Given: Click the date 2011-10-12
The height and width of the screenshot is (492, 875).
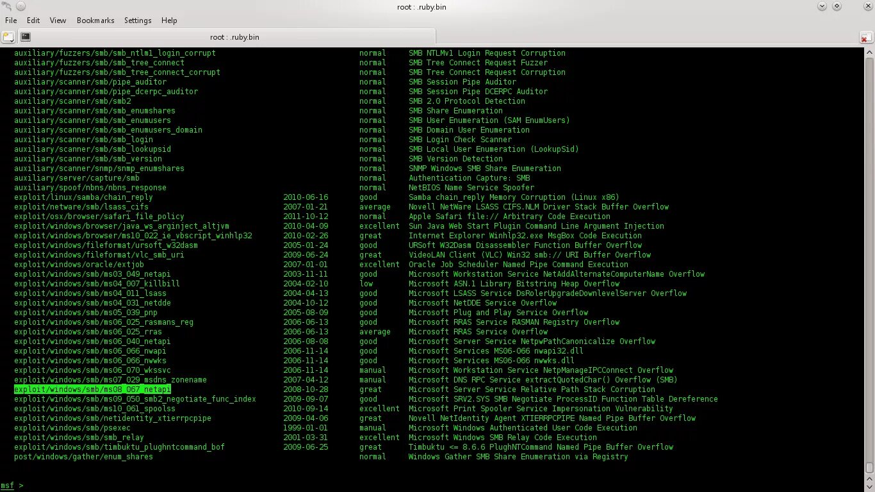Looking at the screenshot, I should click(x=306, y=217).
